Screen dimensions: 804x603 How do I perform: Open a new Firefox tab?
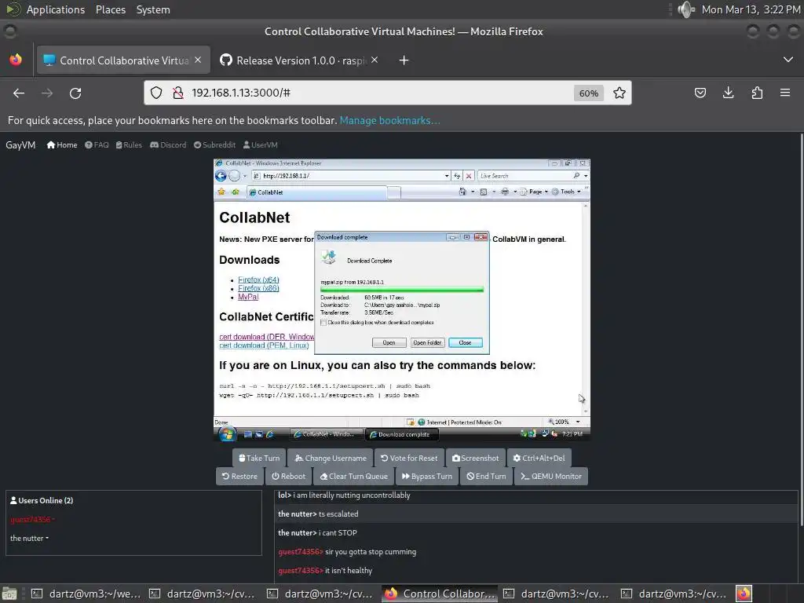pos(404,60)
